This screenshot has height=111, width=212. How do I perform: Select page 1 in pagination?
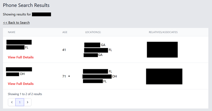pos(20,102)
